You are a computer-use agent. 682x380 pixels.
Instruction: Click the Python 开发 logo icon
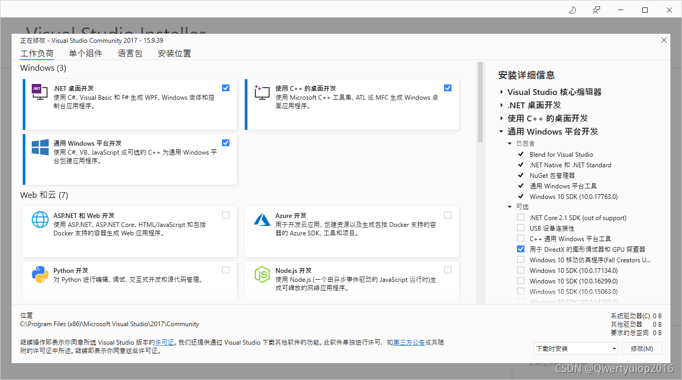40,274
